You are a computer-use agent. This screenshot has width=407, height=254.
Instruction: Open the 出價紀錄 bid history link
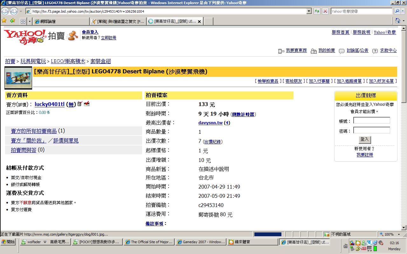(212, 142)
